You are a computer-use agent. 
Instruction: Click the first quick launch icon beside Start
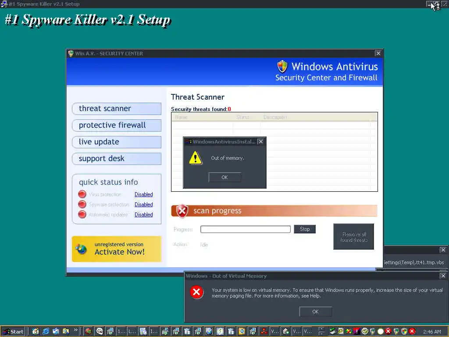click(36, 331)
